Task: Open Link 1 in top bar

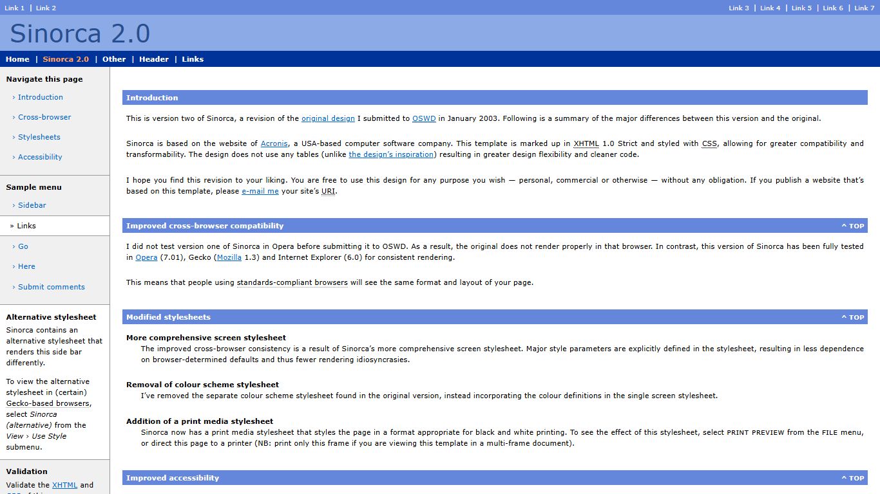Action: point(15,8)
